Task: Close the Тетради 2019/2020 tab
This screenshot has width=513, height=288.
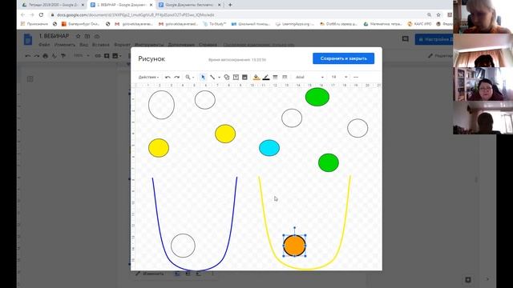Action: click(x=83, y=5)
